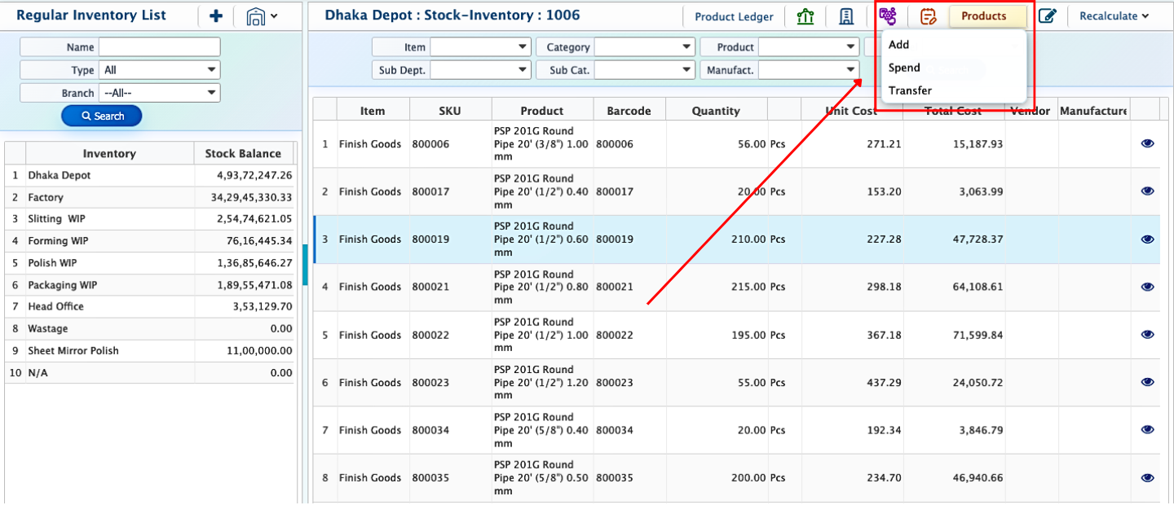Click the edit pencil icon
Screen dimensions: 1174x505
pyautogui.click(x=1048, y=16)
